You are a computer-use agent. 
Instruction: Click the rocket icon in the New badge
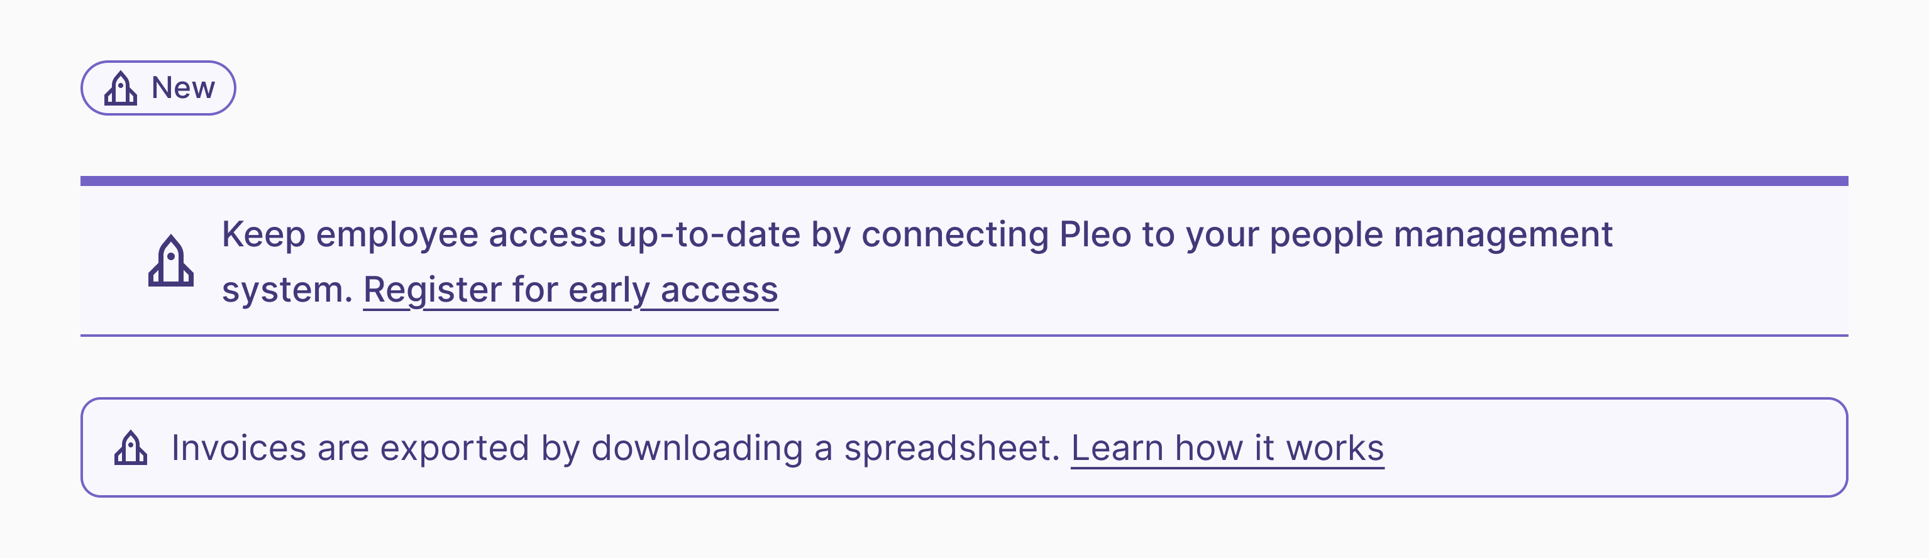(x=121, y=88)
